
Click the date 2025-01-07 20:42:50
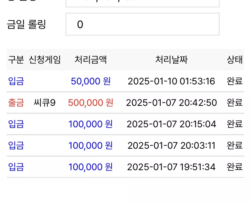tap(172, 103)
